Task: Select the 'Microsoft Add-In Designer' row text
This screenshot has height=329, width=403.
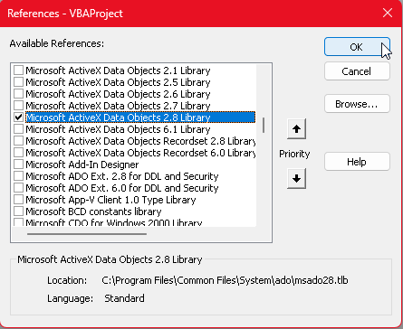Action: [82, 164]
